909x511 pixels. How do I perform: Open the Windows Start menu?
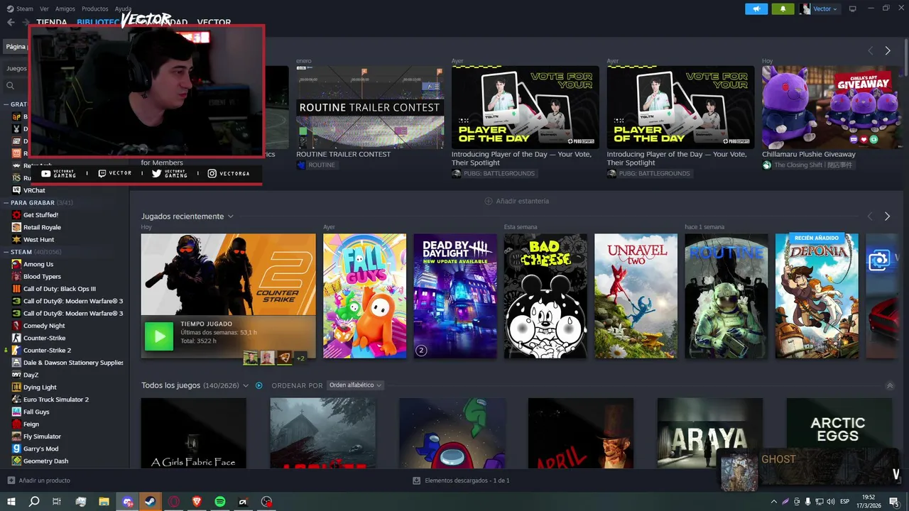pos(11,502)
